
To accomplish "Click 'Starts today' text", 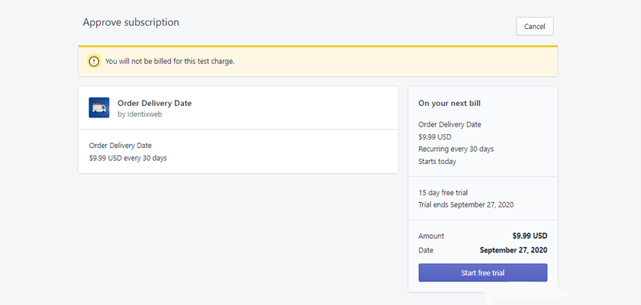I will click(437, 162).
